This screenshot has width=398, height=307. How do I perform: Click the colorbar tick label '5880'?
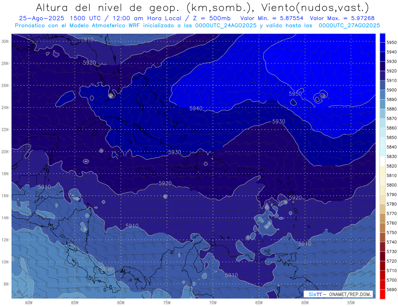(x=392, y=109)
